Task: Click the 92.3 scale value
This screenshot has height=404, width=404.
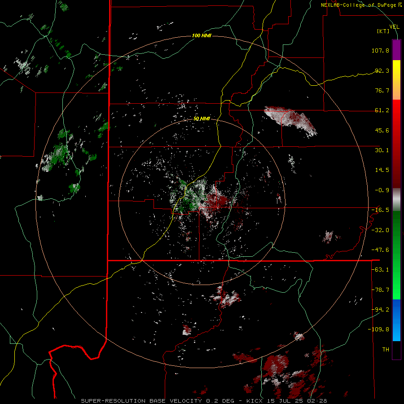Action: [382, 70]
